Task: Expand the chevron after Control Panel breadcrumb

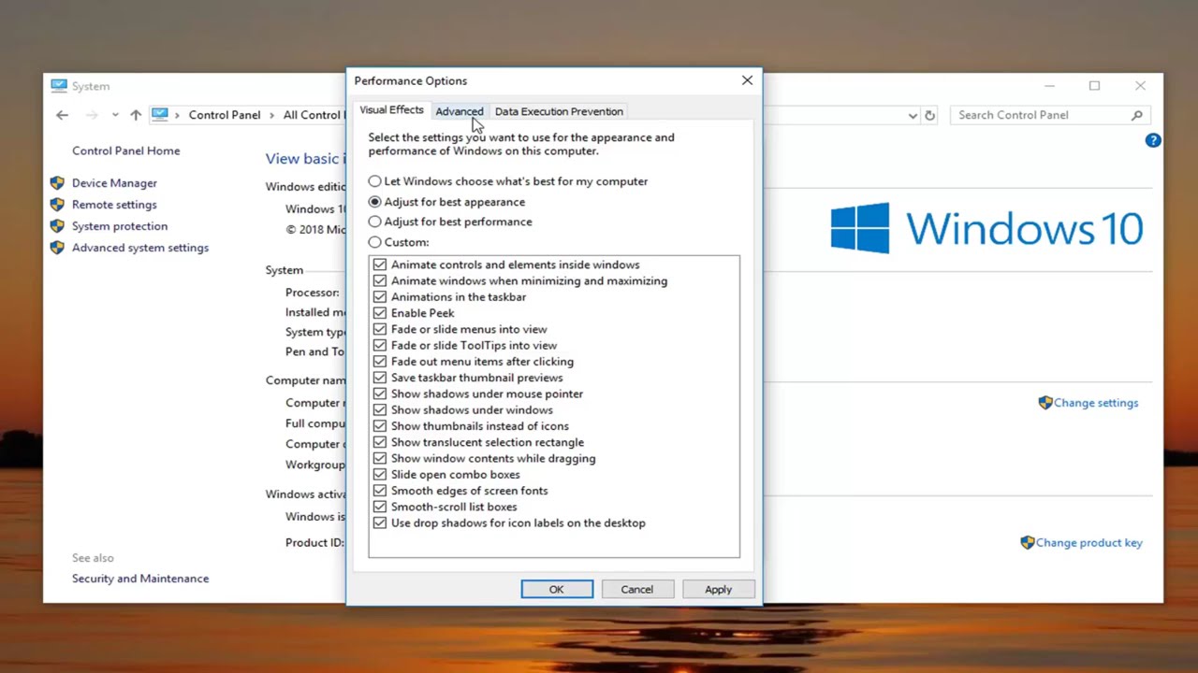Action: (x=272, y=115)
